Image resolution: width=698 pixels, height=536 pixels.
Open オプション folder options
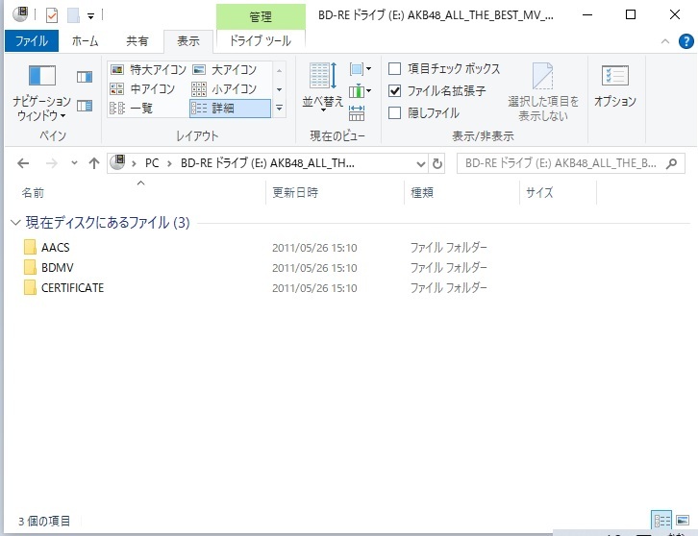(x=615, y=86)
